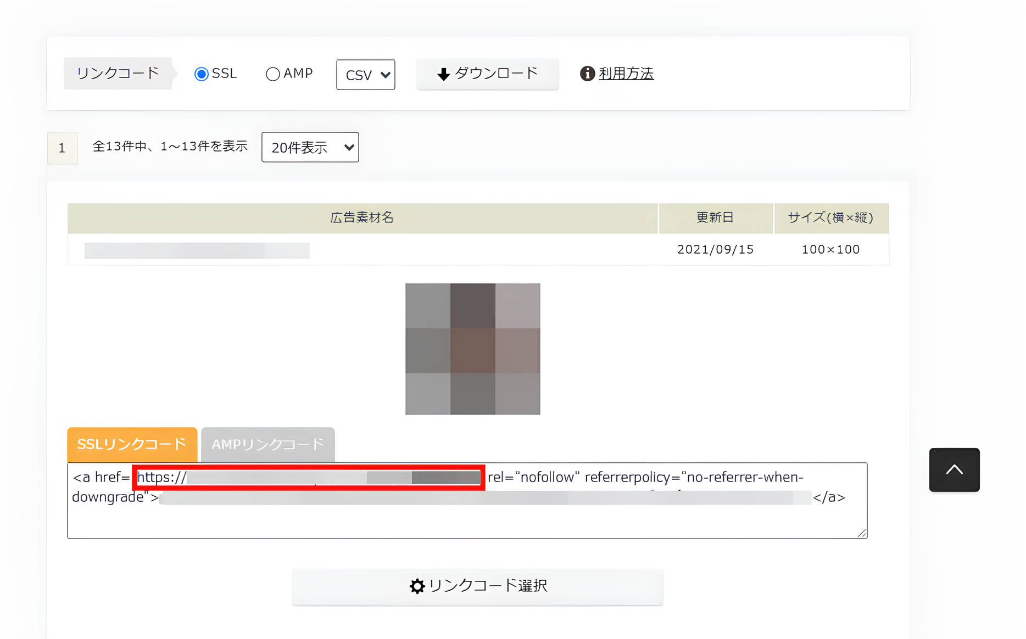Select the AMP radio button
Screen dimensions: 1026x639
pos(273,74)
